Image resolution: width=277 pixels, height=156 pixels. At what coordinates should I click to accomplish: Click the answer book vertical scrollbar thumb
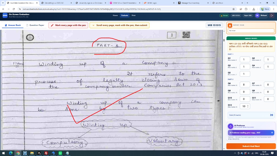[224, 40]
